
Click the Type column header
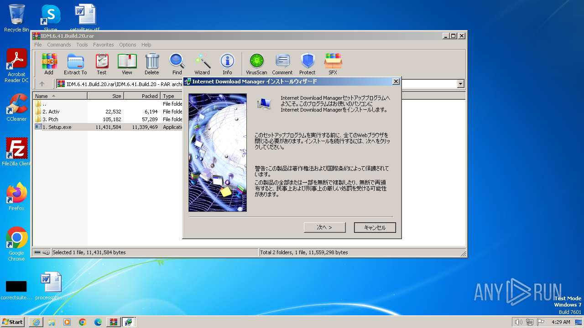172,96
